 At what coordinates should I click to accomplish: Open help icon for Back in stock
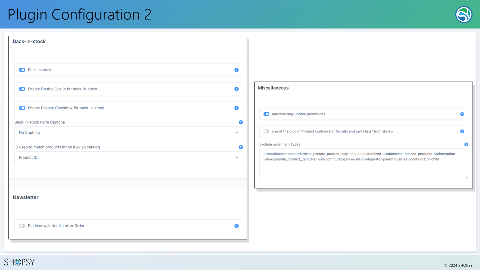point(236,70)
